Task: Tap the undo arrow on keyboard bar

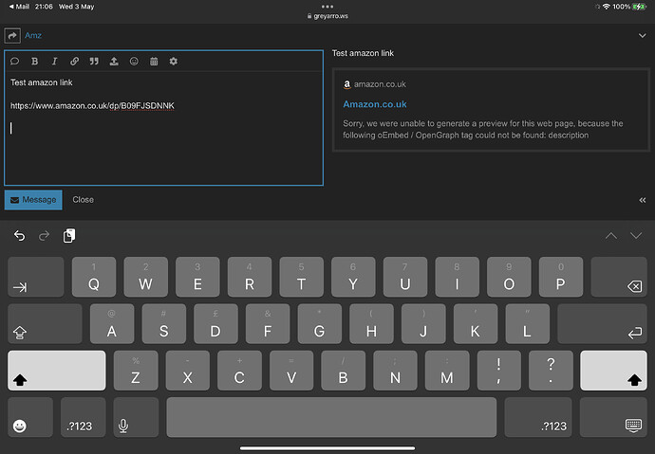Action: pyautogui.click(x=19, y=236)
